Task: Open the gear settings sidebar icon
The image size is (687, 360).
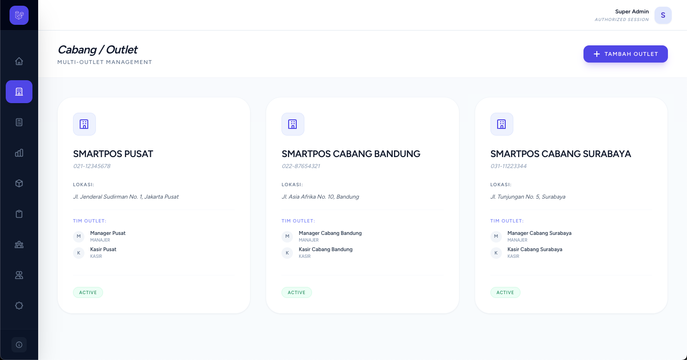Action: (19, 306)
